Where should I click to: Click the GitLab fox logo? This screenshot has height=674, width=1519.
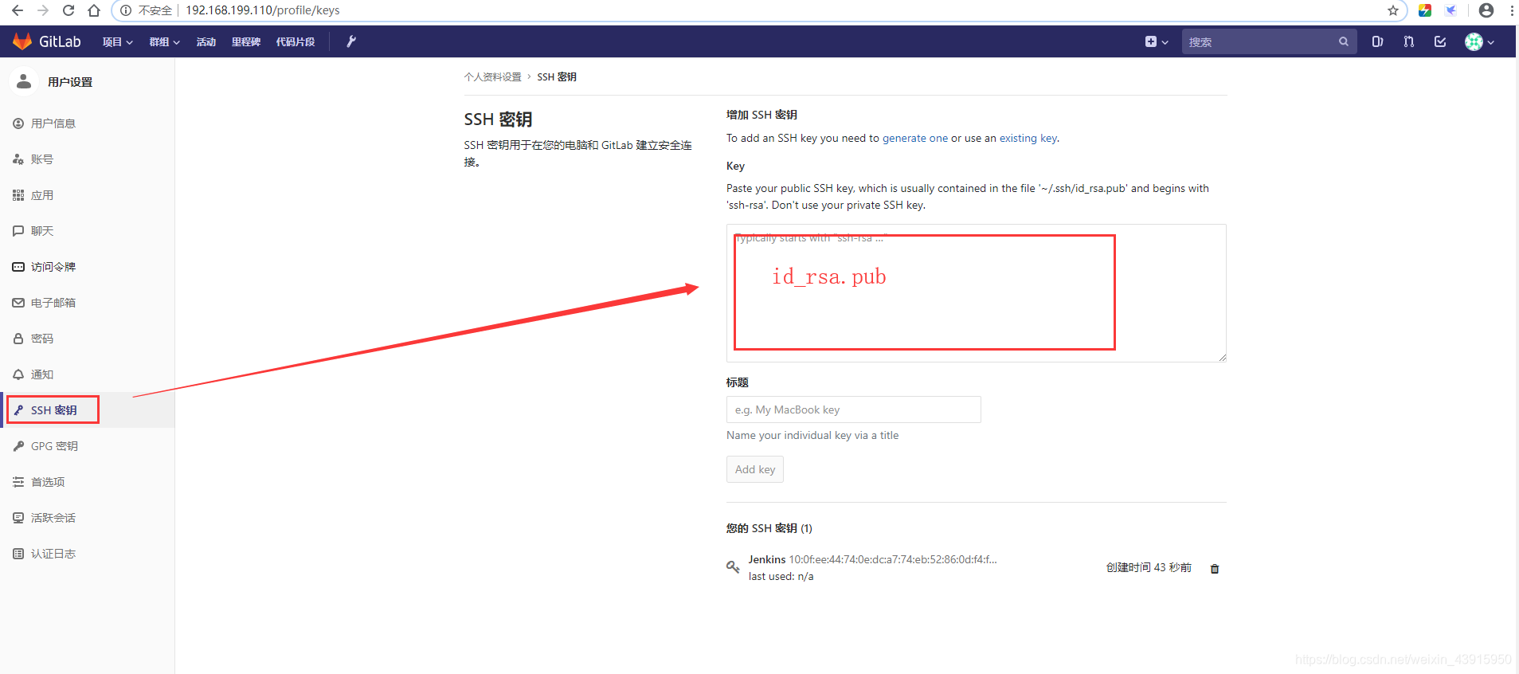pyautogui.click(x=22, y=41)
